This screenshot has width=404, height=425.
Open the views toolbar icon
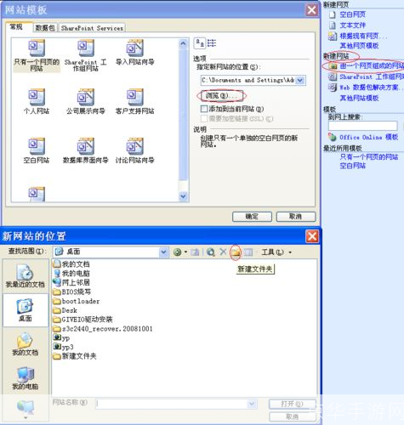coord(248,252)
